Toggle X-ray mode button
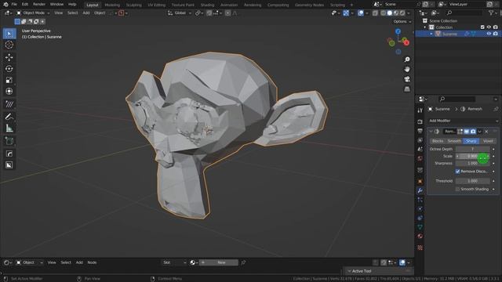Screen dimensions: 502x282 375,13
